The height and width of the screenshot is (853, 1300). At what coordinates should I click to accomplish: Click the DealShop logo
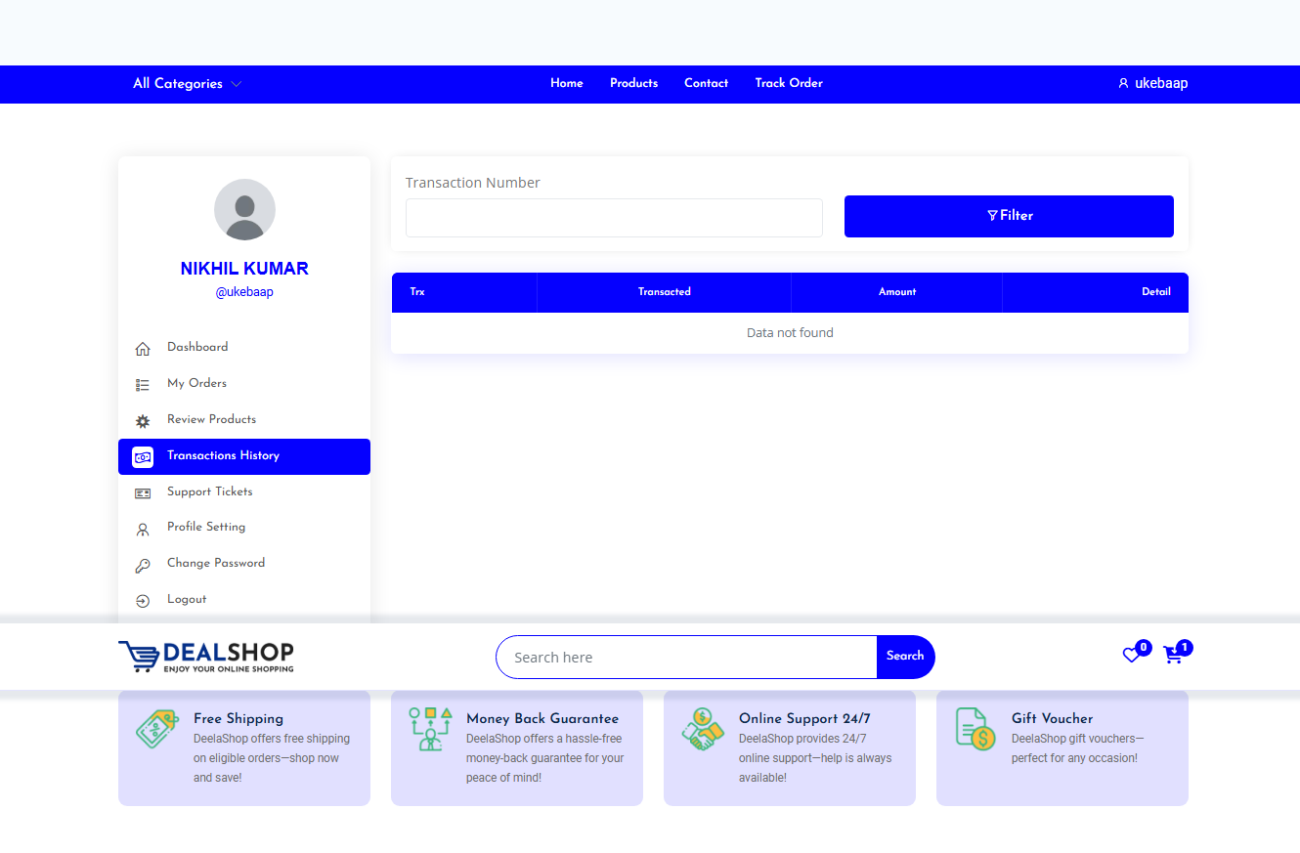point(206,657)
